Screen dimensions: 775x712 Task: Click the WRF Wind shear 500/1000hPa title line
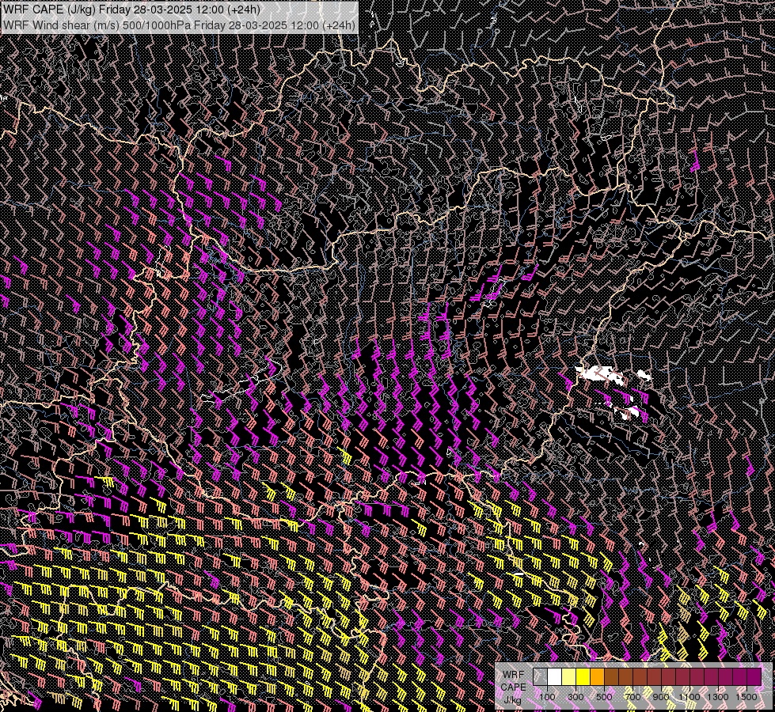pyautogui.click(x=180, y=25)
